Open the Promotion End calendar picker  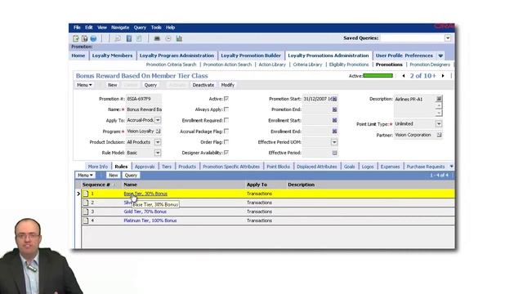point(334,109)
